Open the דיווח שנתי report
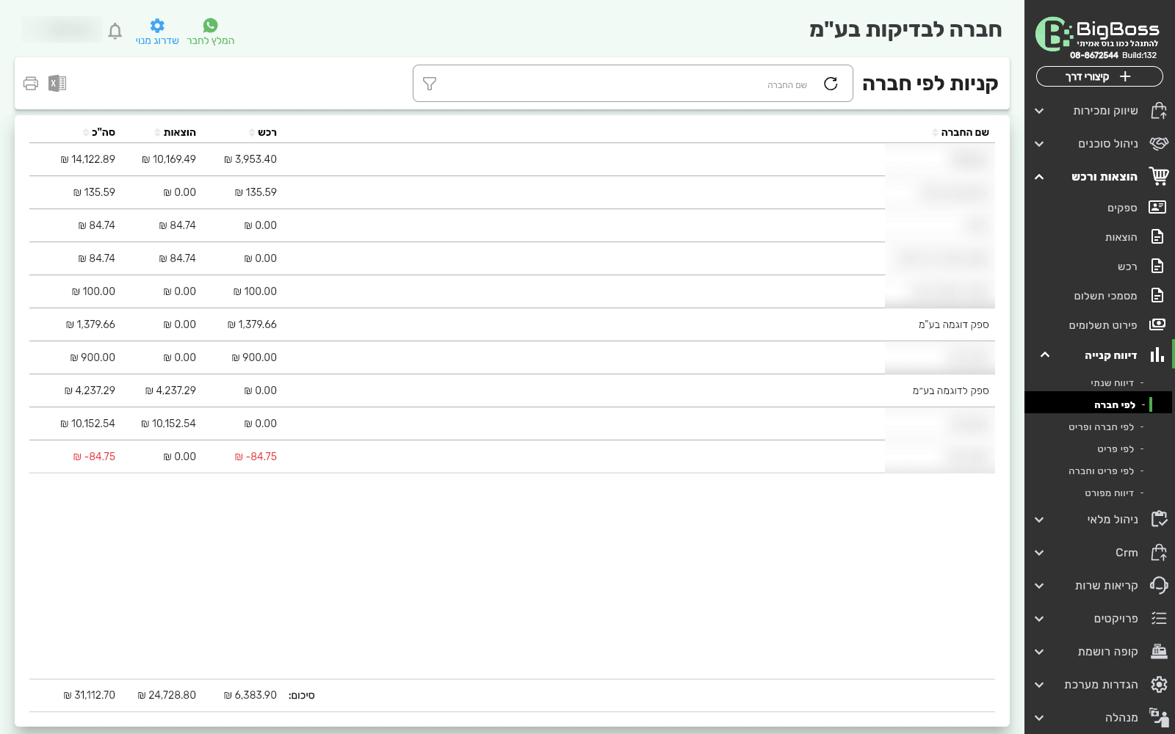This screenshot has width=1175, height=734. (1112, 383)
